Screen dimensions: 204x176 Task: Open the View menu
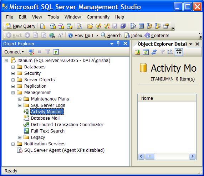[37, 17]
